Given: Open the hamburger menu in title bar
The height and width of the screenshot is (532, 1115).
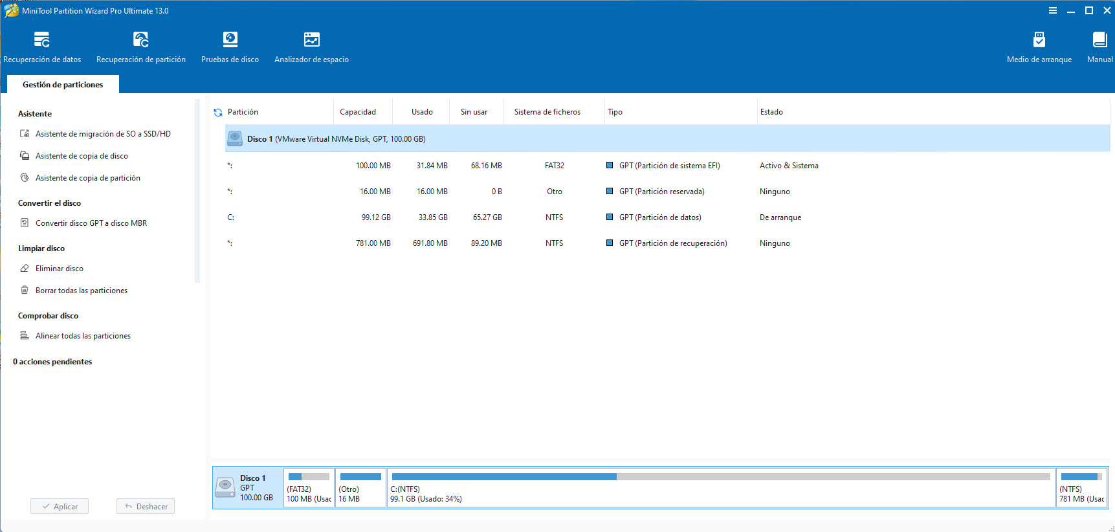Looking at the screenshot, I should point(1053,10).
